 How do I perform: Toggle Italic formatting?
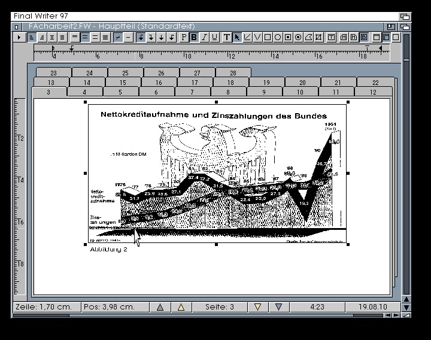204,37
